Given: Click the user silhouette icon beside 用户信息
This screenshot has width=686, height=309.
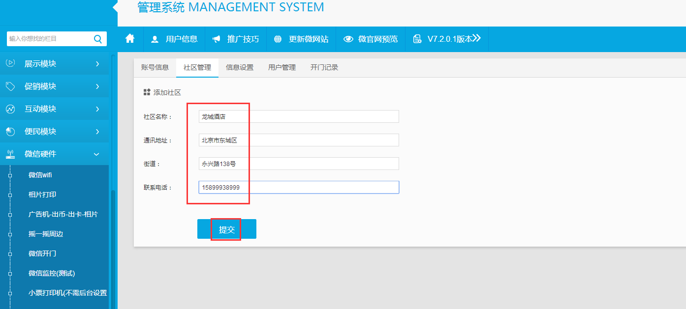Looking at the screenshot, I should point(155,39).
